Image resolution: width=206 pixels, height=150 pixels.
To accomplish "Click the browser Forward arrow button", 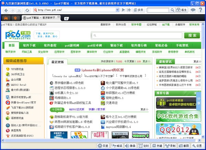I will [12, 10].
